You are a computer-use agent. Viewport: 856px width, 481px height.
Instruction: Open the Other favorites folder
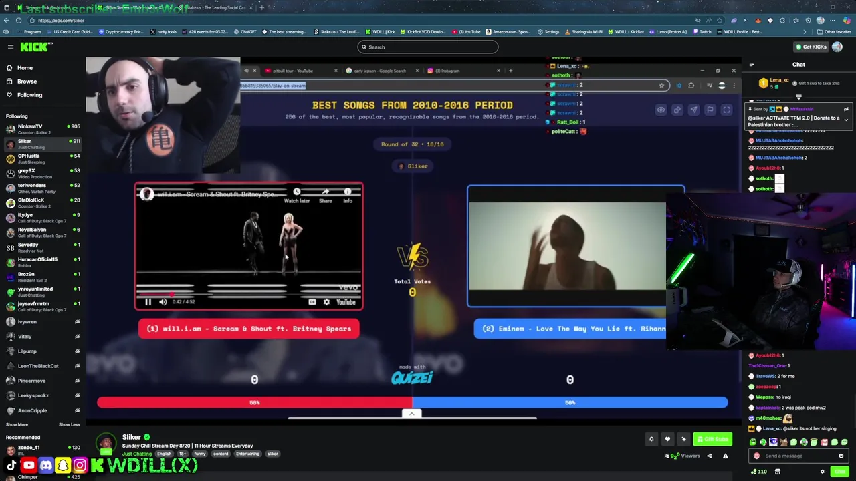[835, 32]
